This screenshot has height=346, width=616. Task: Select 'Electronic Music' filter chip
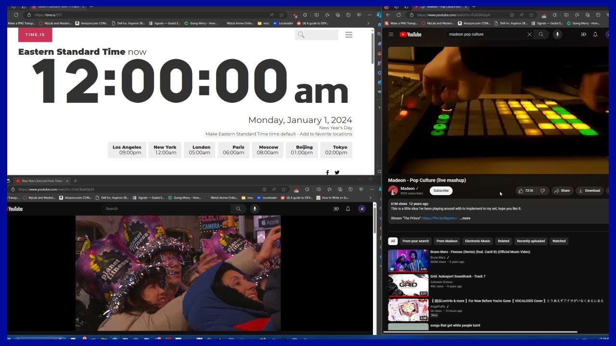coord(477,241)
